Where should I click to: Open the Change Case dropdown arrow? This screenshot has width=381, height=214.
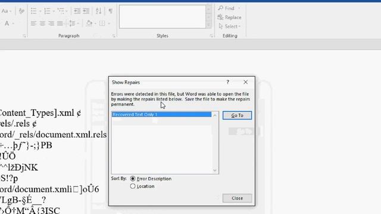click(x=11, y=11)
